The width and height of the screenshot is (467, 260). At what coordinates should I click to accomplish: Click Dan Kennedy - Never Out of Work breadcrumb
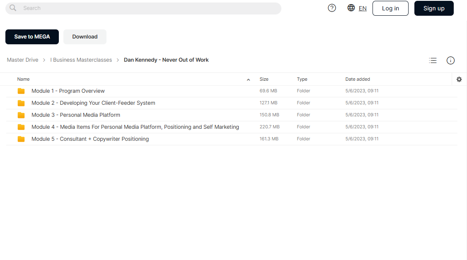click(x=166, y=60)
